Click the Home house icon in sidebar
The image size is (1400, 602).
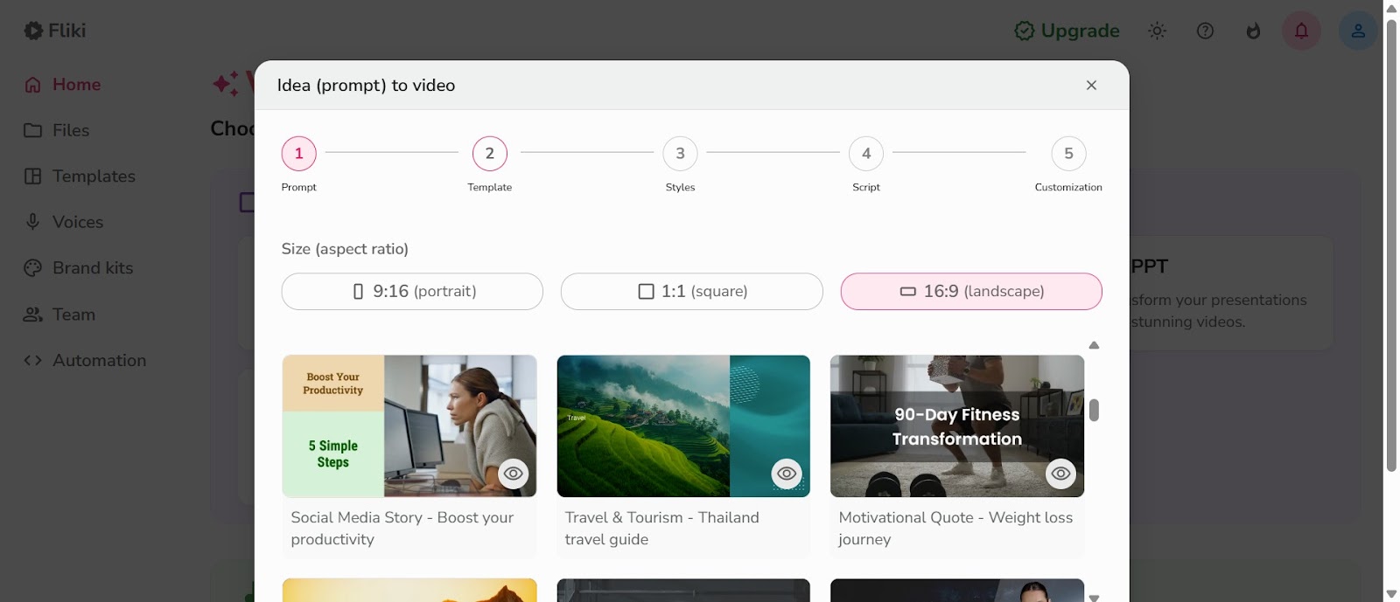(x=33, y=85)
